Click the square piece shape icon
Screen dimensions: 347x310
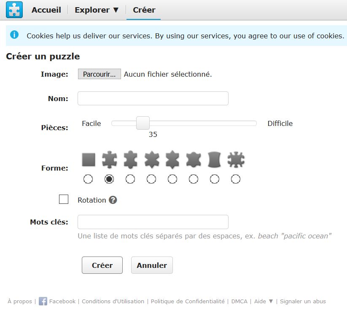click(x=89, y=159)
